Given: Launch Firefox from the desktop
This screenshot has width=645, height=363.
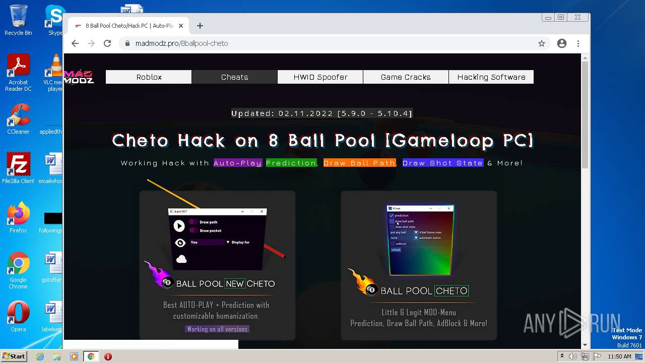Looking at the screenshot, I should click(x=18, y=218).
